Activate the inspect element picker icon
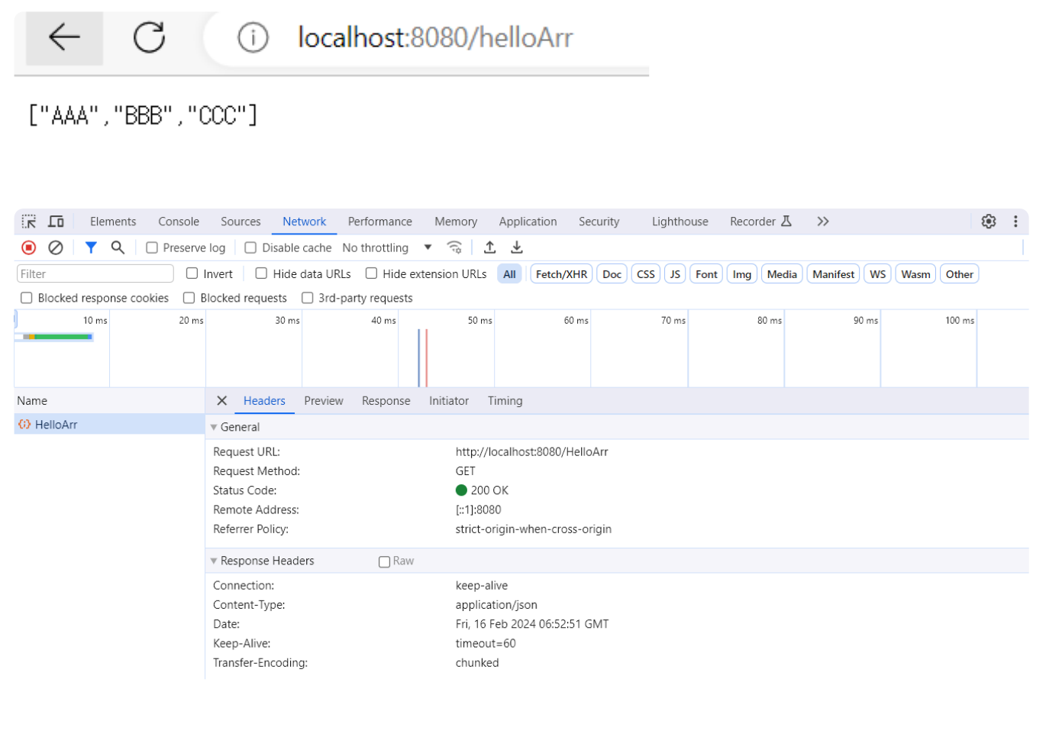 tap(29, 222)
